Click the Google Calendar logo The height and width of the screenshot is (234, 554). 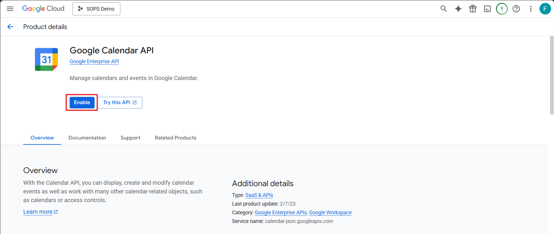46,59
